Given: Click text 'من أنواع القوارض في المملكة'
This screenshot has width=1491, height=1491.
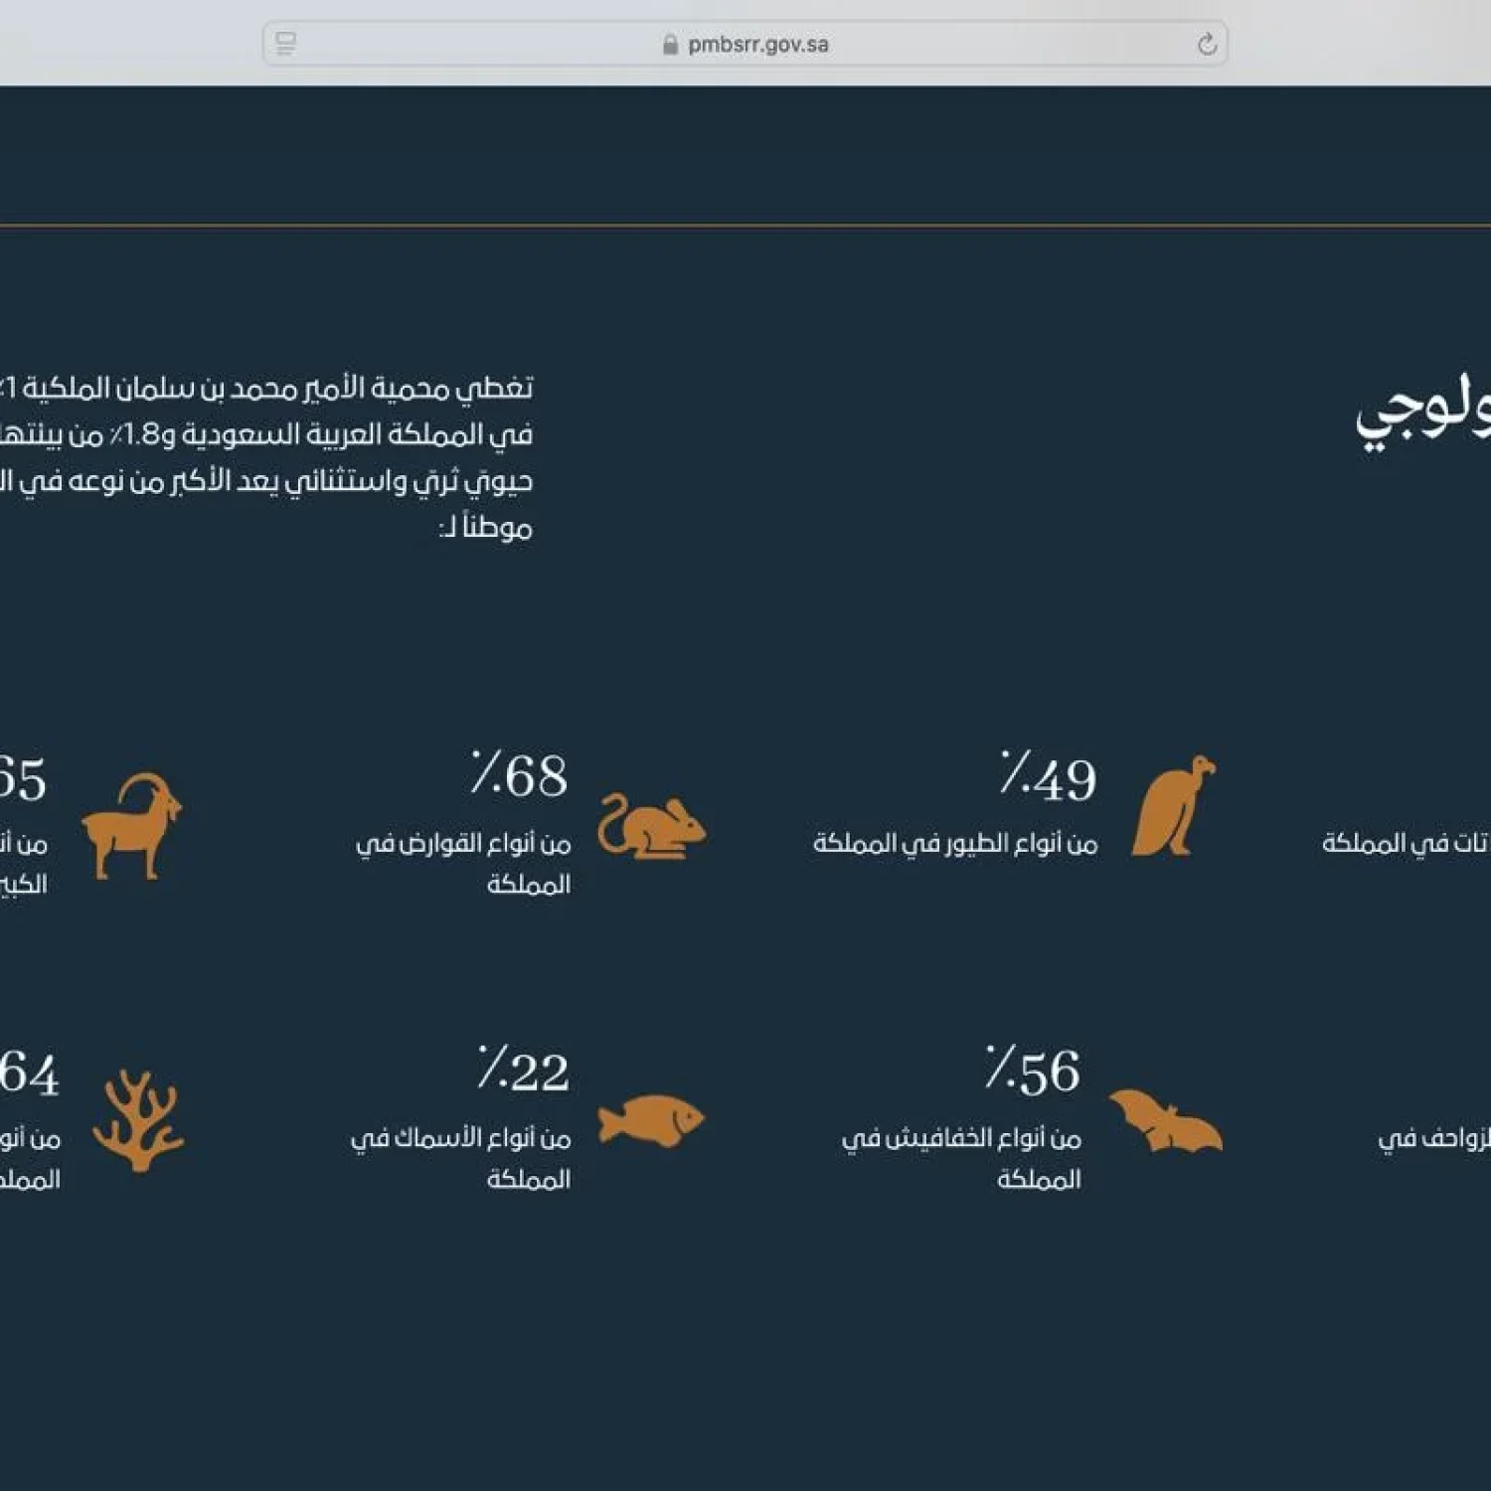Looking at the screenshot, I should pos(463,863).
